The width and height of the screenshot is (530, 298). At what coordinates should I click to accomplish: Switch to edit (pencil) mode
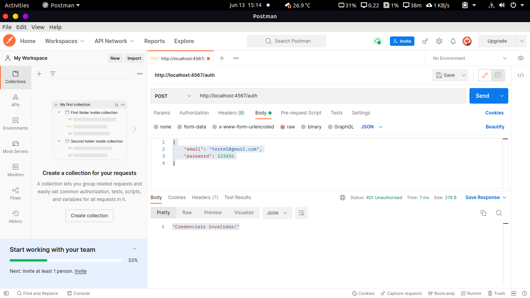pyautogui.click(x=485, y=75)
